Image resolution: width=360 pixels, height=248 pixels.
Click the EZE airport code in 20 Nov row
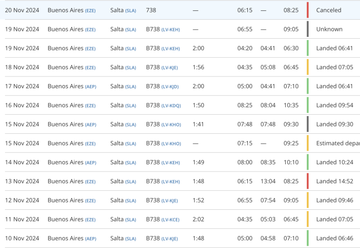[90, 10]
